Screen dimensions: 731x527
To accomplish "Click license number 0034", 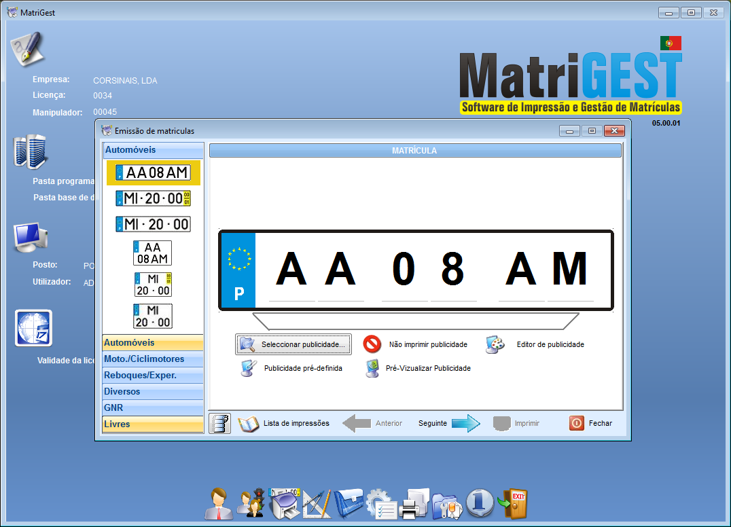I will [103, 96].
